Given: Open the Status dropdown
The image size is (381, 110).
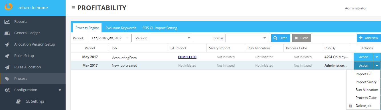Looking at the screenshot, I should [247, 38].
